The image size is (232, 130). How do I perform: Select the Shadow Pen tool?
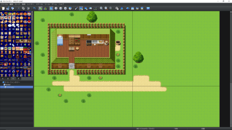point(95,8)
